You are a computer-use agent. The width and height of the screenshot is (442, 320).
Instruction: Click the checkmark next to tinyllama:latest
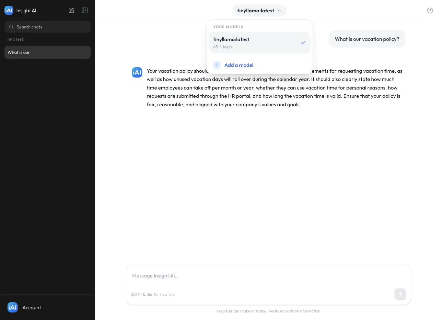point(303,43)
